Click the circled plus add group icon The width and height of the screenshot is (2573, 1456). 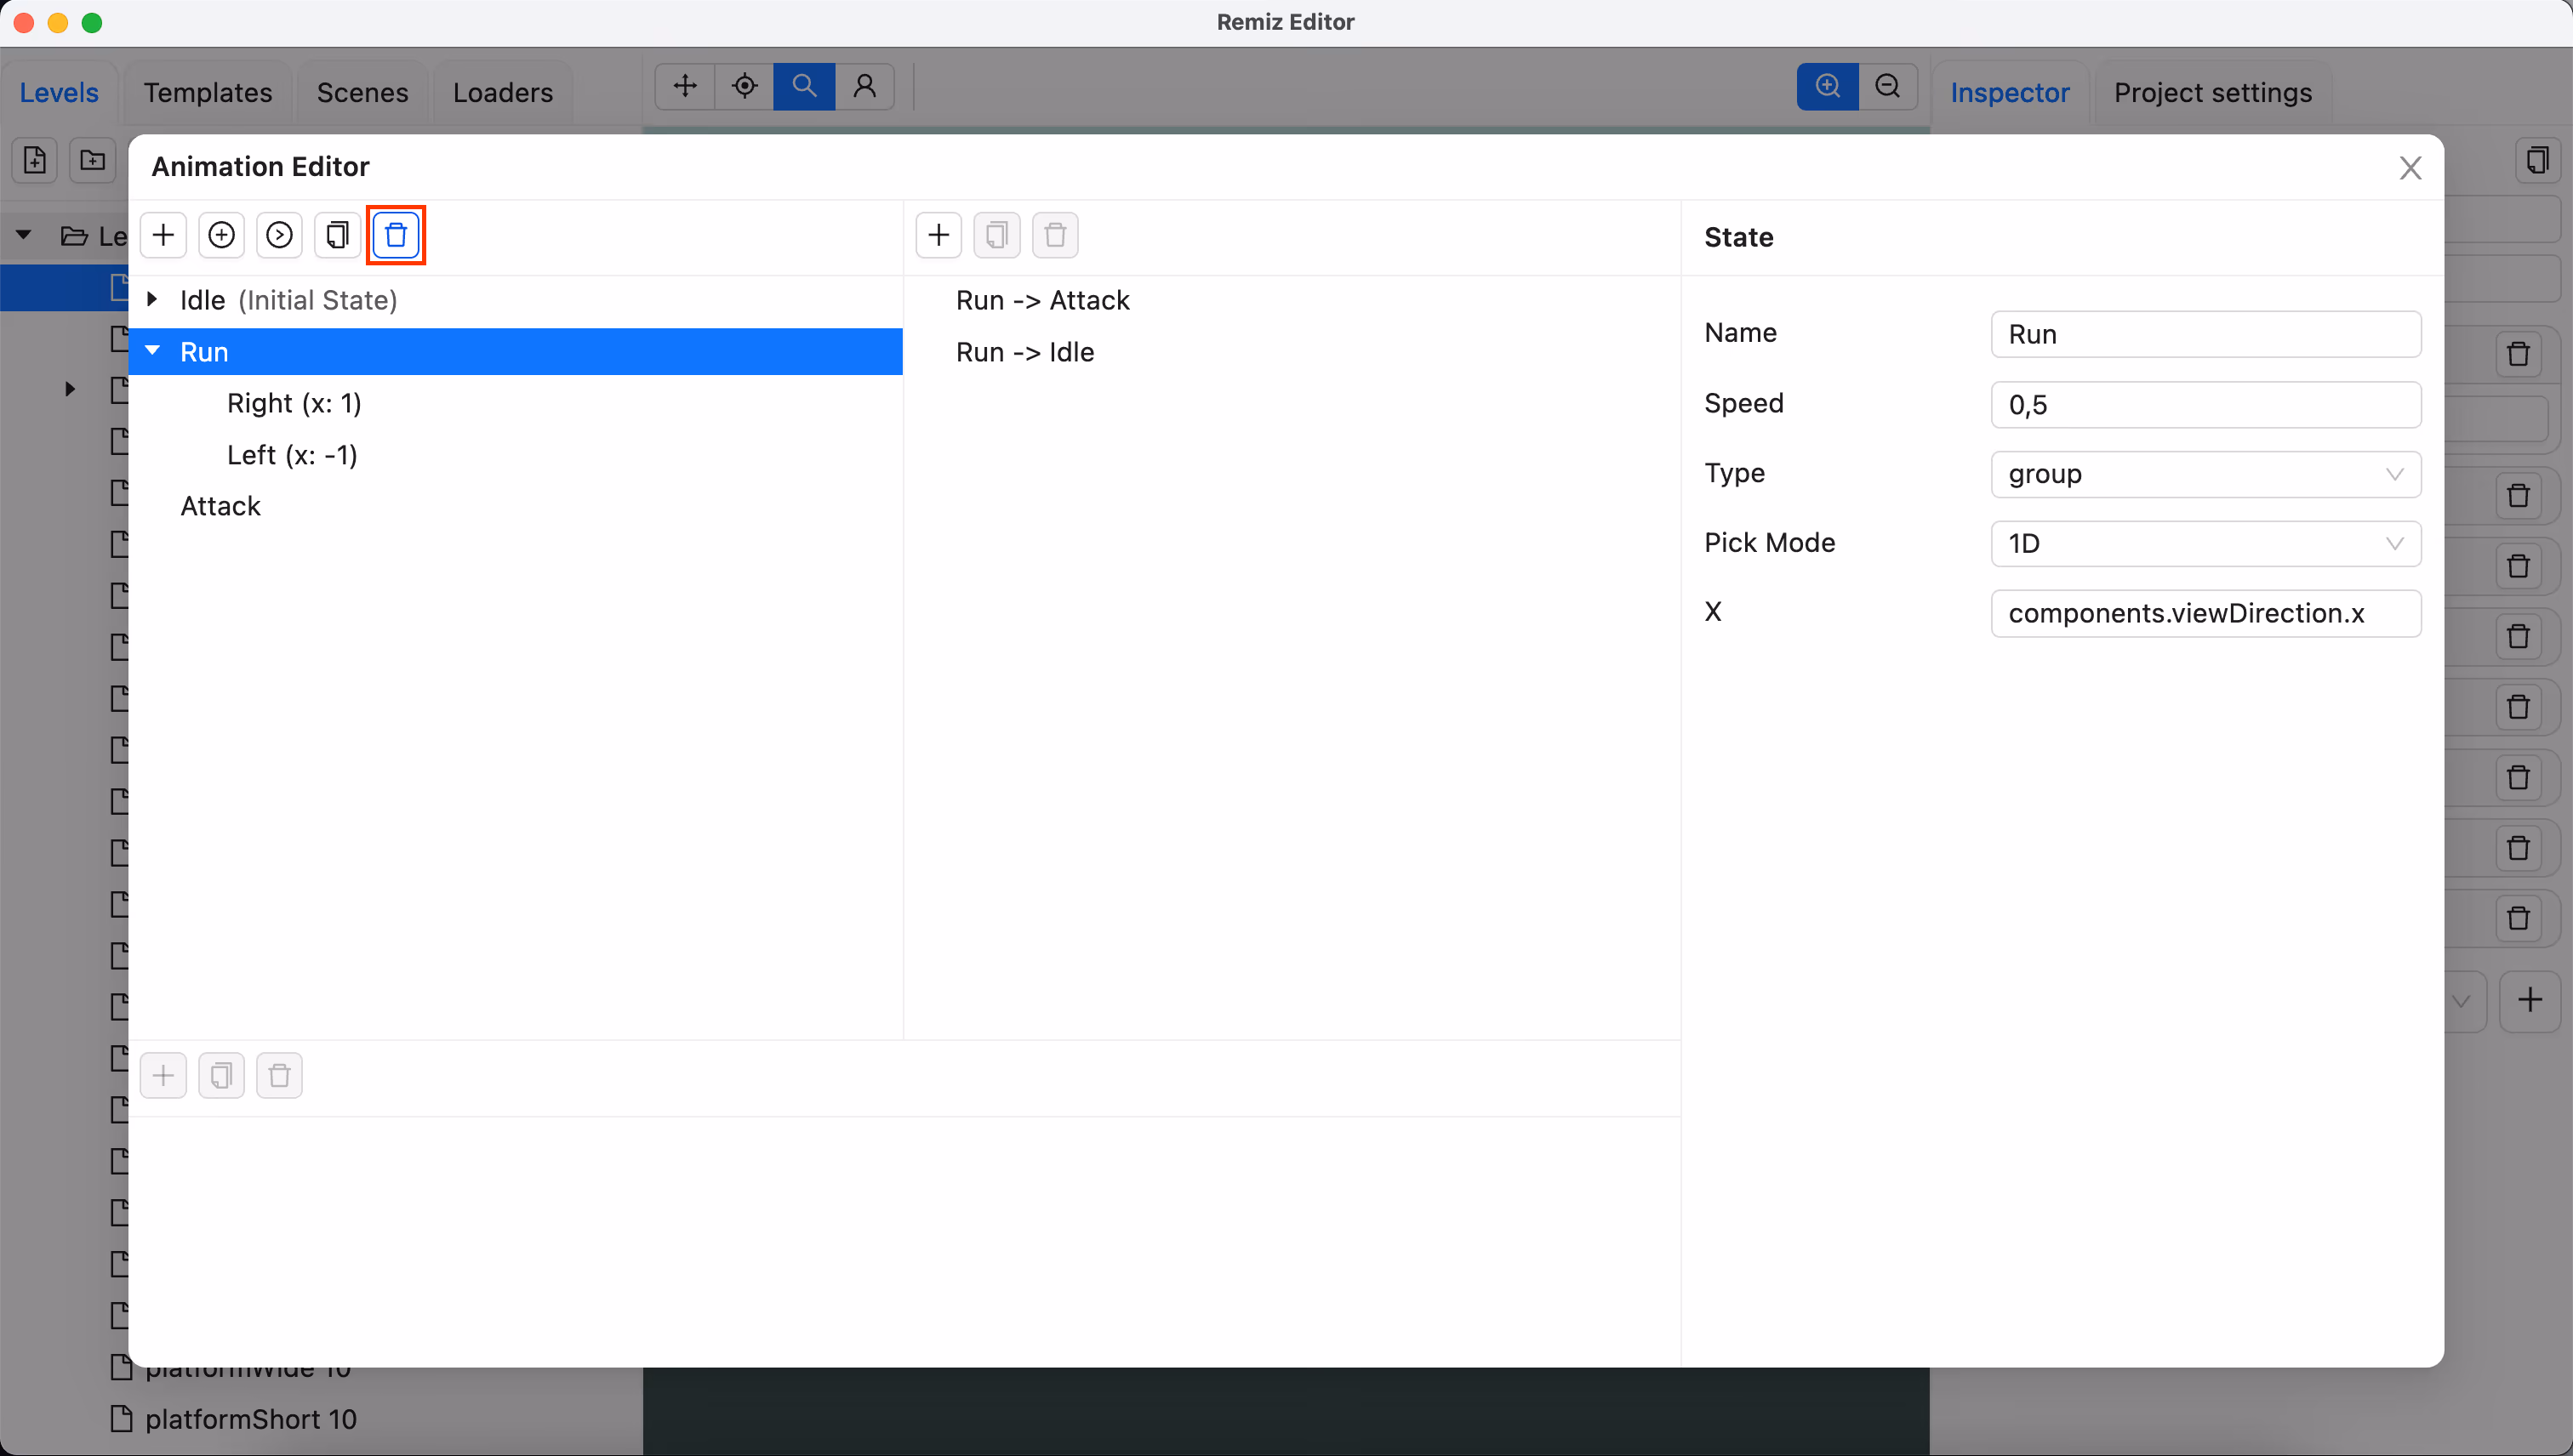coord(221,235)
